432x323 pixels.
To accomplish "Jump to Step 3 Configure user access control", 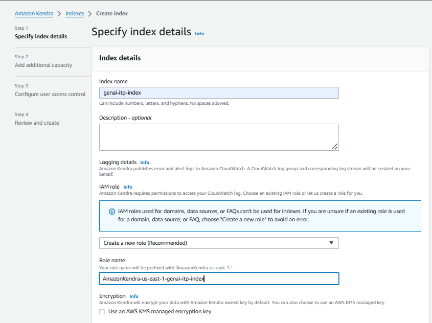I will (x=50, y=94).
